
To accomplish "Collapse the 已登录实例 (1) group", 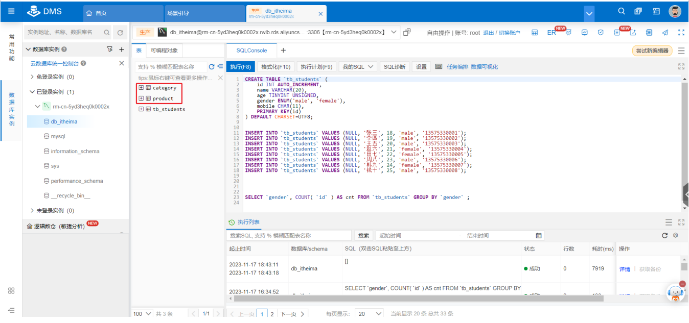I will (x=33, y=92).
